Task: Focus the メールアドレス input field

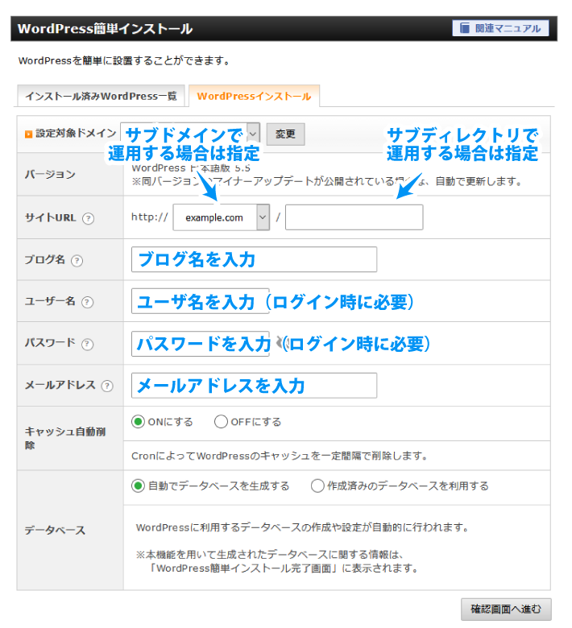Action: 254,386
